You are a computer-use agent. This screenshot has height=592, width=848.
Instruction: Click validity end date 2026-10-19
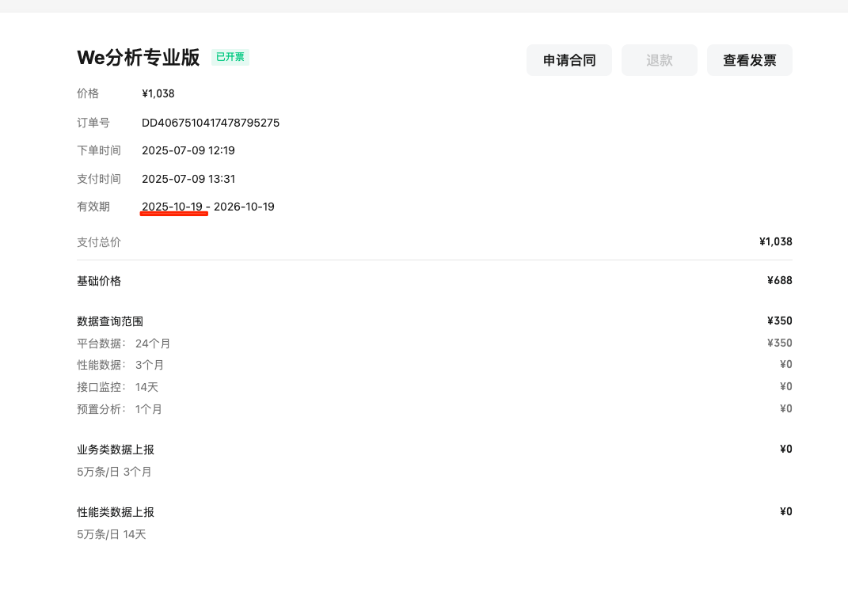click(x=244, y=207)
